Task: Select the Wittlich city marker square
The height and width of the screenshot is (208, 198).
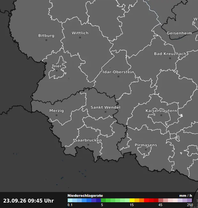Action: 80,37
